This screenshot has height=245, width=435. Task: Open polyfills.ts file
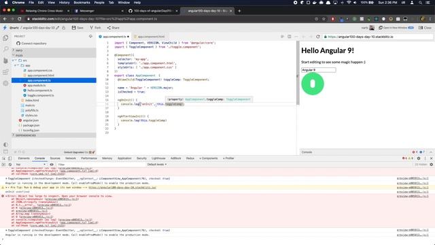(x=32, y=110)
